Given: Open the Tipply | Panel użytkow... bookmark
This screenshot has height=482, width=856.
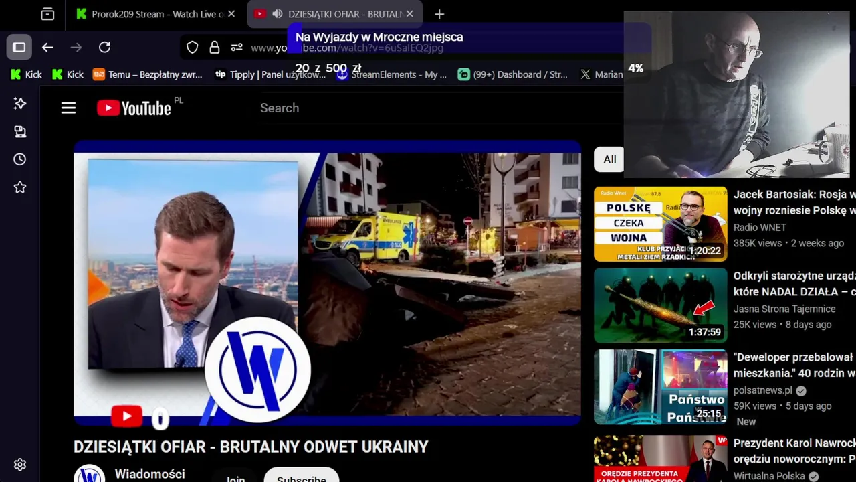Looking at the screenshot, I should [270, 74].
